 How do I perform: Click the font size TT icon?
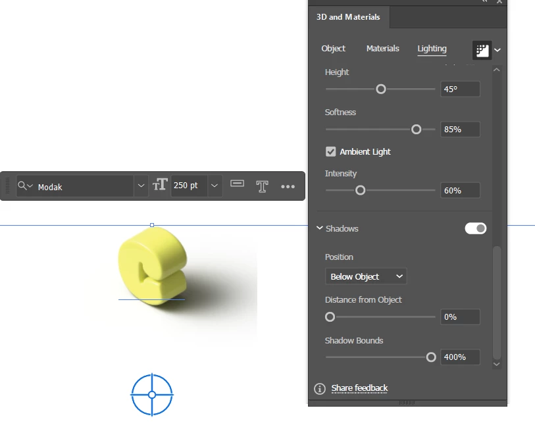(160, 185)
